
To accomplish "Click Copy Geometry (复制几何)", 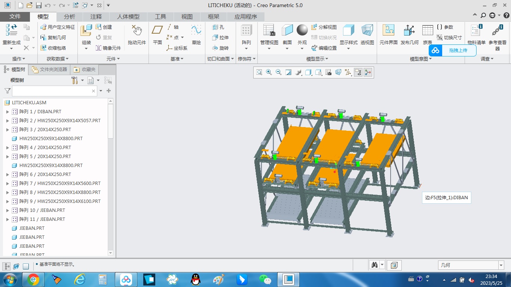I will (53, 38).
